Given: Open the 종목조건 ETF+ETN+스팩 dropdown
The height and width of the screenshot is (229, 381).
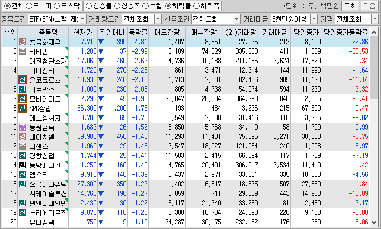Looking at the screenshot, I should click(x=83, y=19).
